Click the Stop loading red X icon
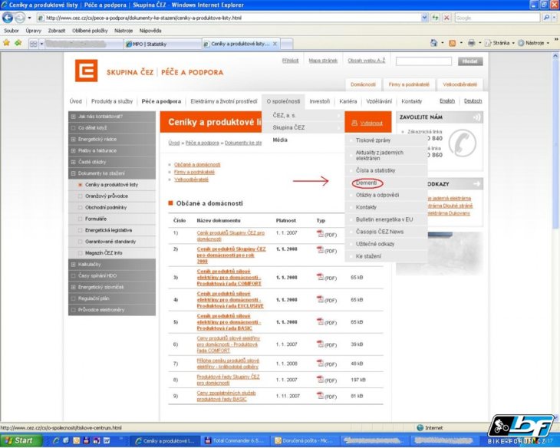The image size is (560, 448). tap(446, 18)
